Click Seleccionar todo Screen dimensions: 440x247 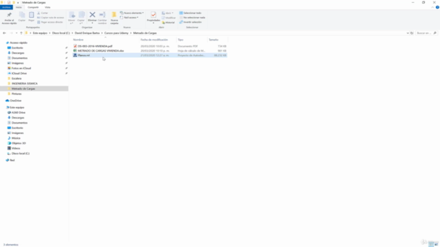190,13
